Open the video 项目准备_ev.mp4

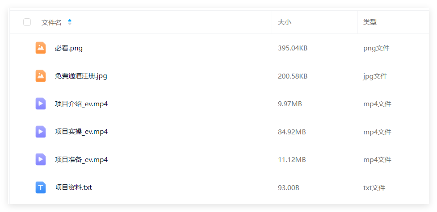(x=81, y=159)
